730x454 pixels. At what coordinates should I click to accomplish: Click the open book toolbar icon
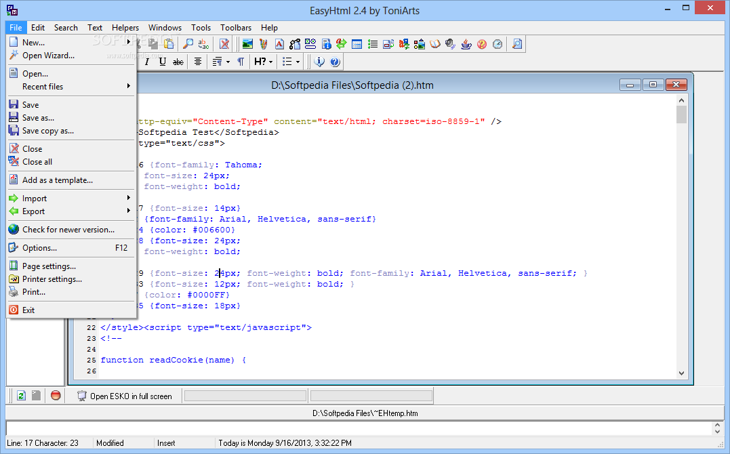click(x=435, y=44)
